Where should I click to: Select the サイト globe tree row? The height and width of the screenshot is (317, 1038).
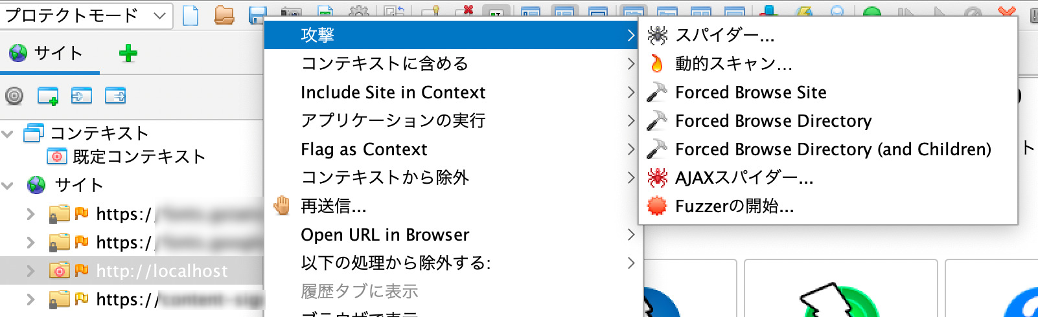pyautogui.click(x=65, y=185)
